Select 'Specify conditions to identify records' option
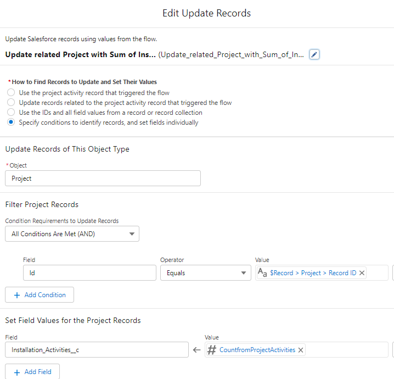The height and width of the screenshot is (379, 394). pyautogui.click(x=11, y=122)
